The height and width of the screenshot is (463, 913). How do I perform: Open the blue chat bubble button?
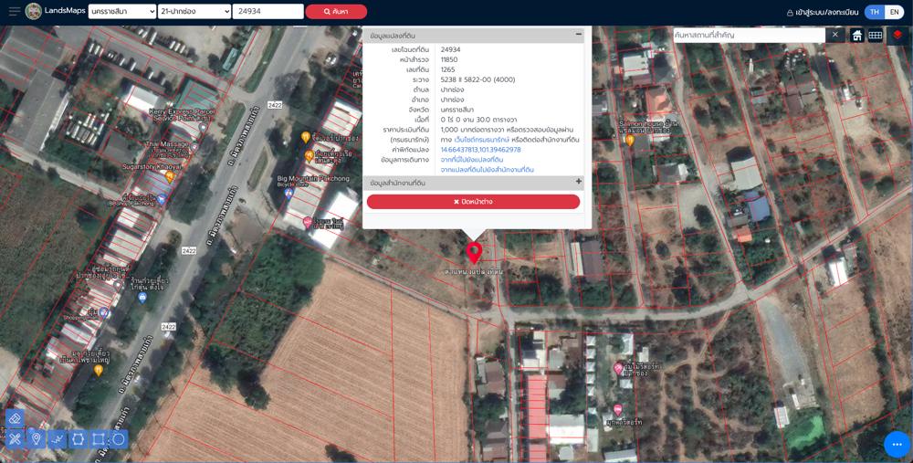(897, 445)
